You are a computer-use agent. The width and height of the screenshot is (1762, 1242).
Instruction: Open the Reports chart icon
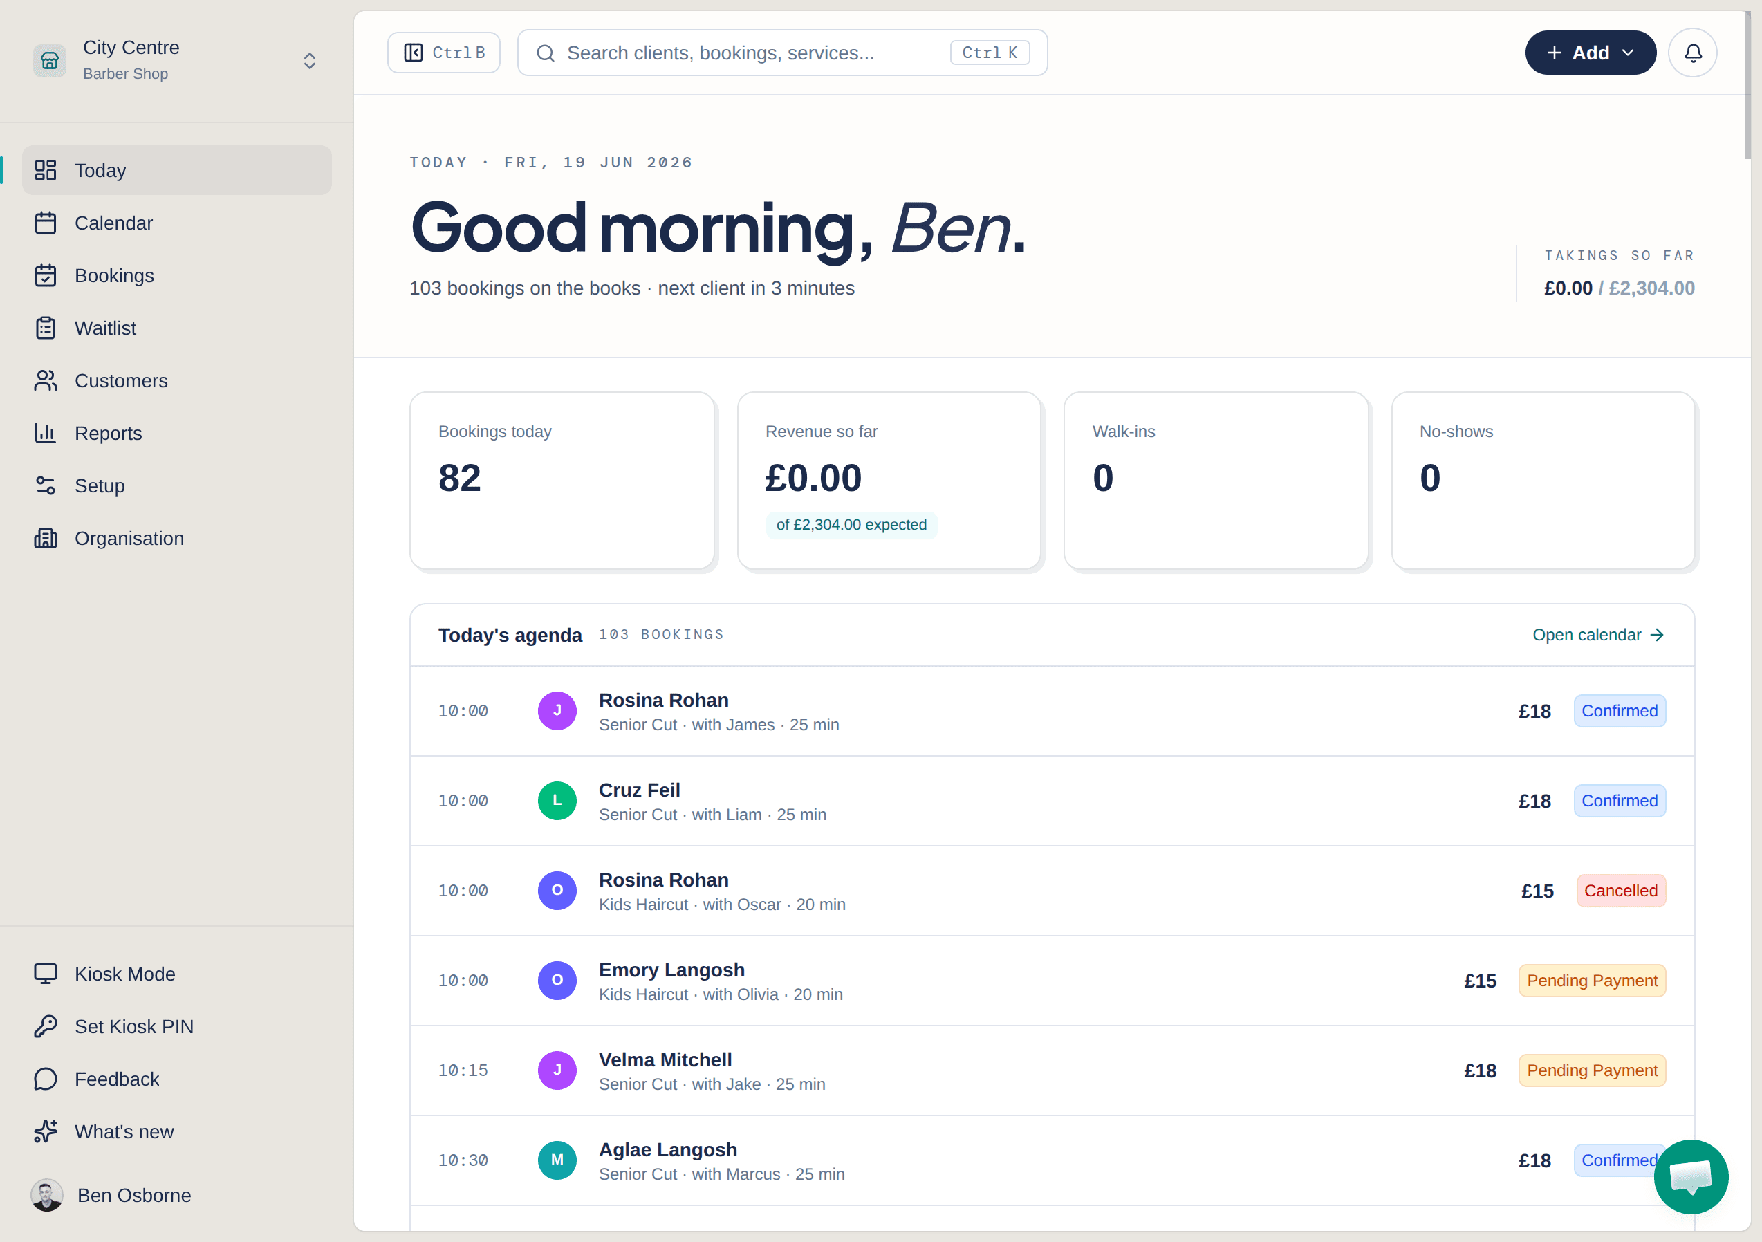coord(45,433)
